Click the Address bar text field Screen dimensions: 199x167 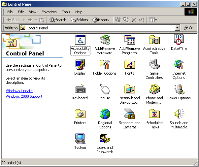[x=97, y=28]
